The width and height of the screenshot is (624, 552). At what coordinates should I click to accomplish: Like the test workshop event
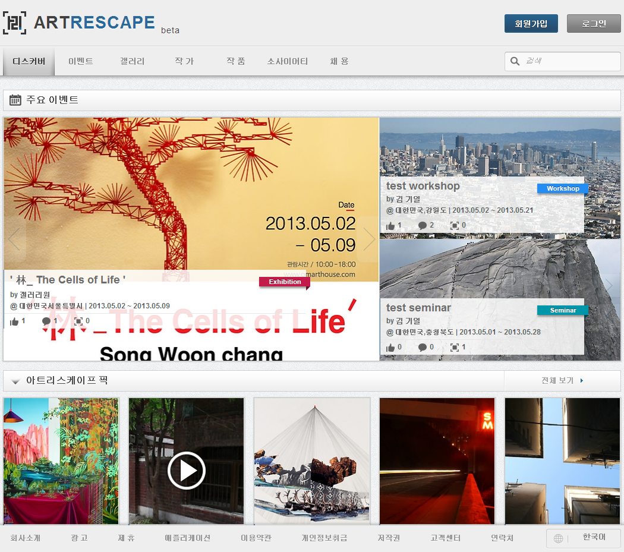390,226
